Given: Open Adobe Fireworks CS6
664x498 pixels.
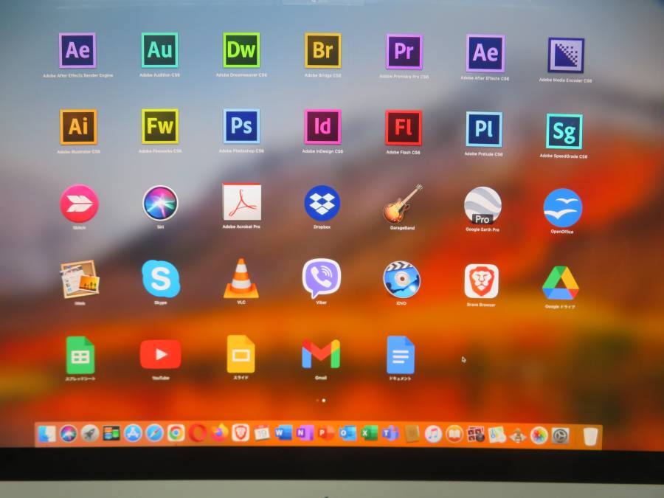Looking at the screenshot, I should pos(160,126).
